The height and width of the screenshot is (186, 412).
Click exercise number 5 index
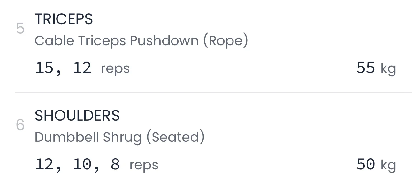point(20,29)
